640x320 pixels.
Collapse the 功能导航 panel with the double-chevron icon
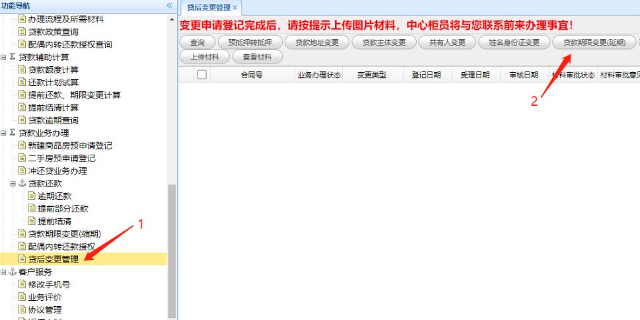(170, 6)
